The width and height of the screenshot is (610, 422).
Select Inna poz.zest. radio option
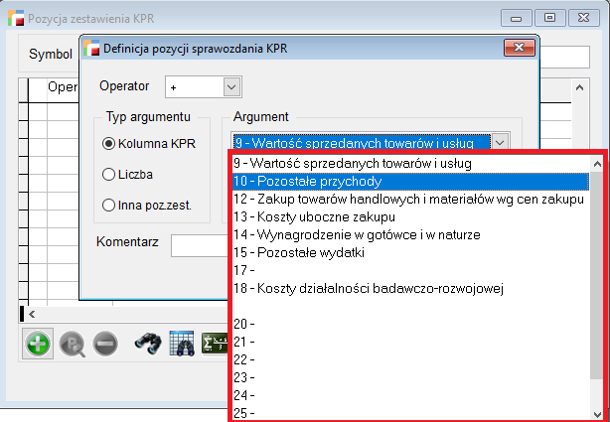point(109,205)
